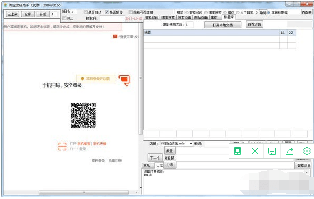Click the green floppy disk save icon

272,151
